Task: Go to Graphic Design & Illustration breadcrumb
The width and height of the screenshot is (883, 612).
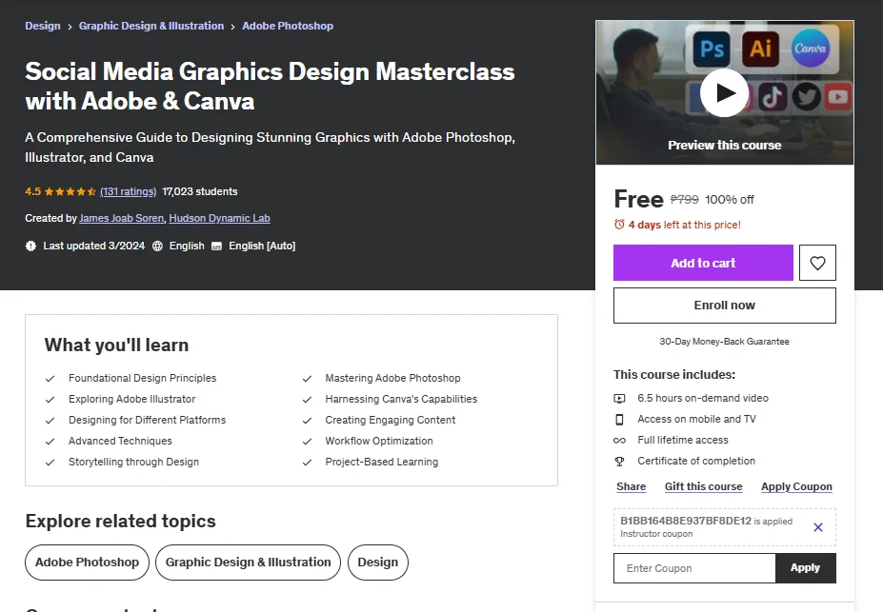Action: pyautogui.click(x=151, y=26)
